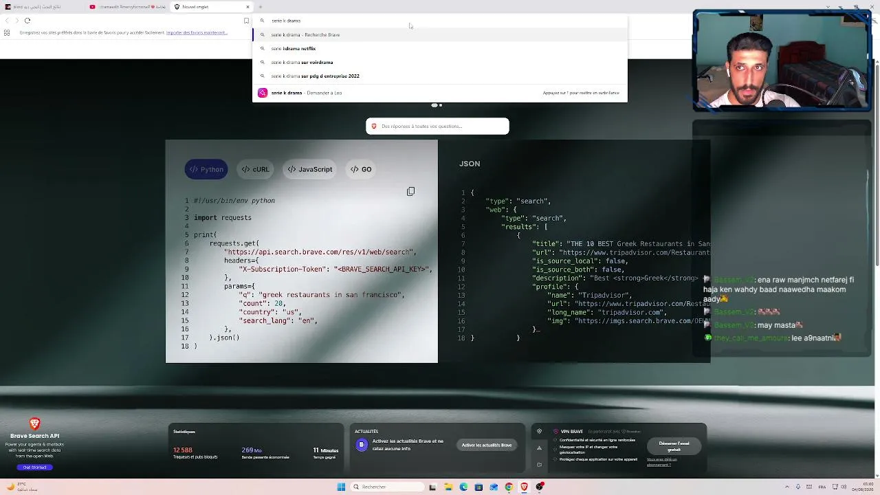Click the JSON heading in the response panel
This screenshot has height=495, width=880.
(470, 164)
